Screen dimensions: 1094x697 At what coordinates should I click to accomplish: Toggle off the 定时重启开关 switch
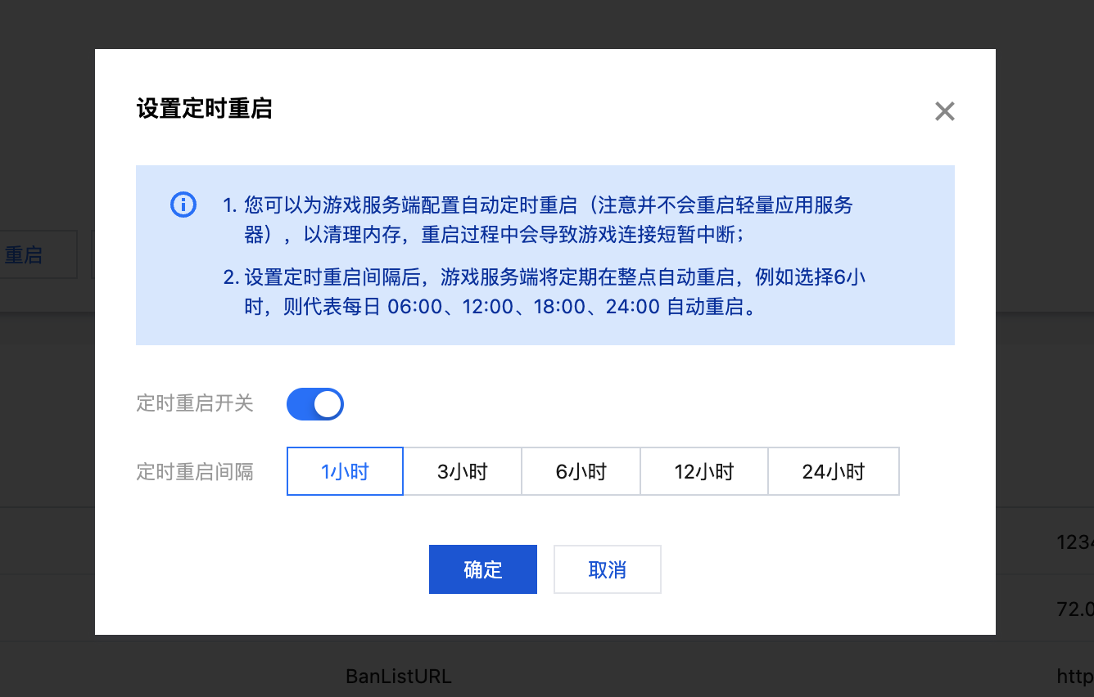tap(315, 403)
